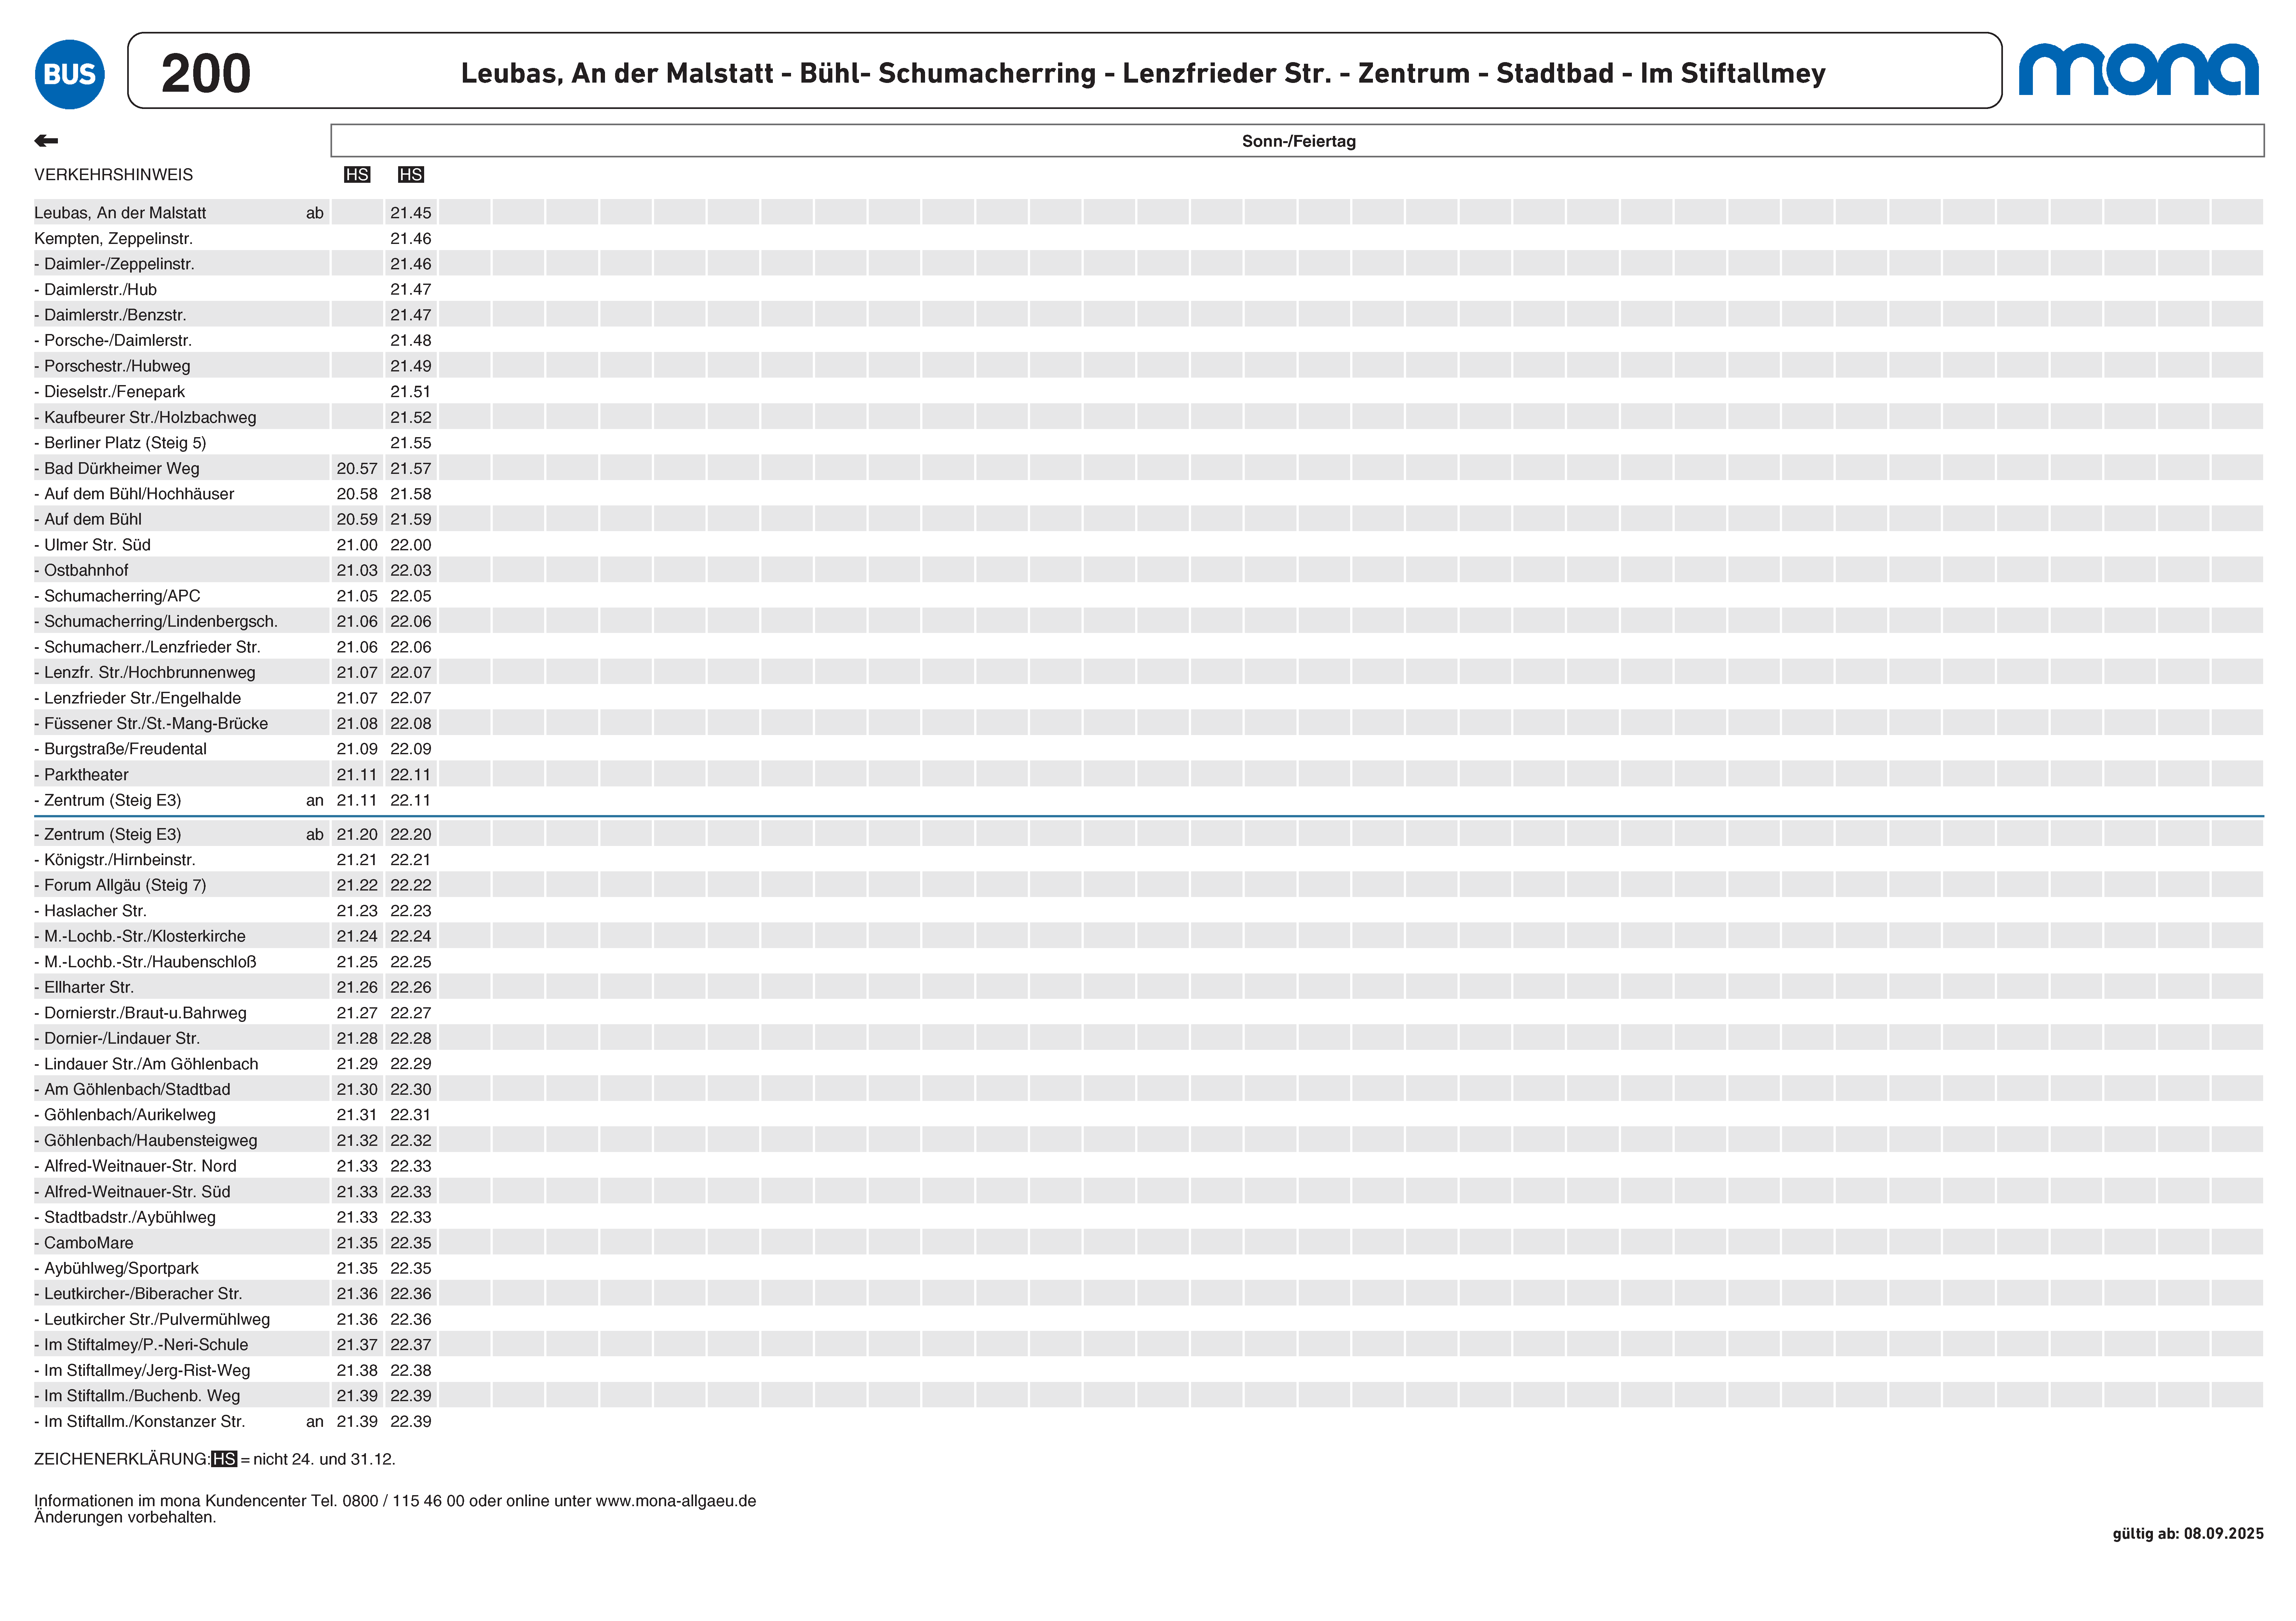Select stop Berliner Platz (Steig 5)
Viewport: 2296px width, 1621px height.
[120, 443]
